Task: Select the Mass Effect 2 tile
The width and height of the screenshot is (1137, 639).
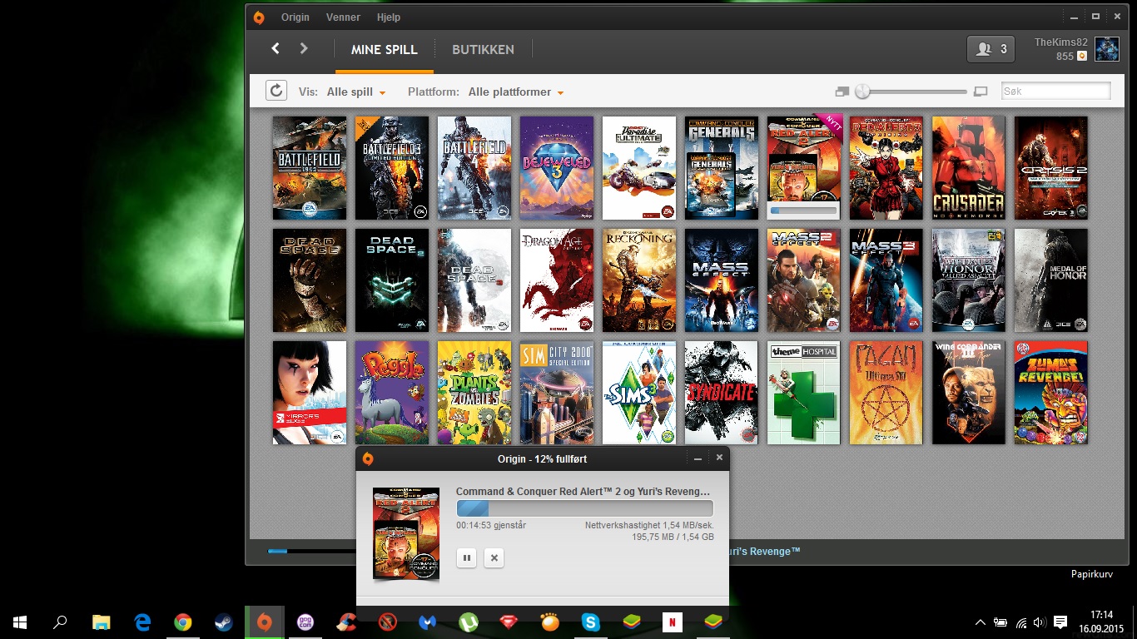Action: pos(804,280)
